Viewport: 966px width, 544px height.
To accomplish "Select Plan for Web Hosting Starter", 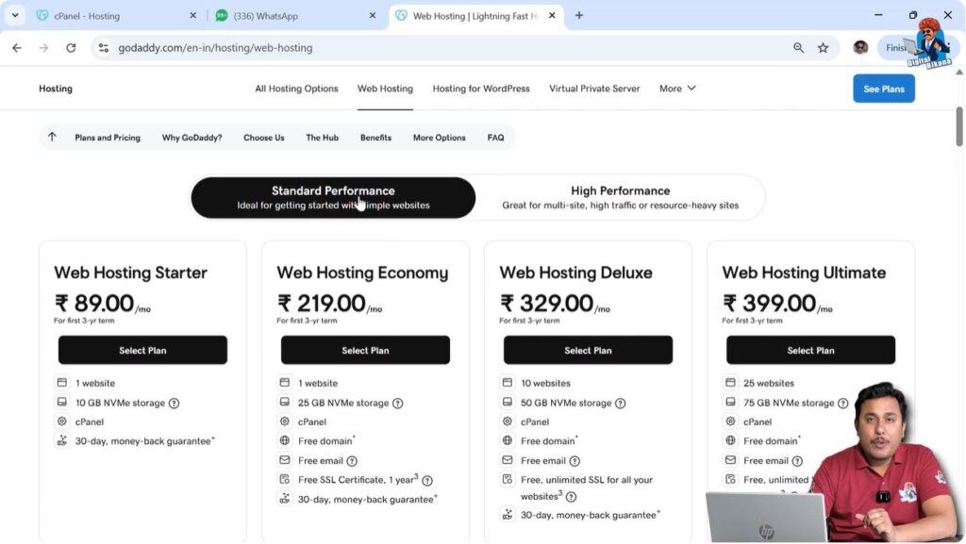I will pos(143,350).
